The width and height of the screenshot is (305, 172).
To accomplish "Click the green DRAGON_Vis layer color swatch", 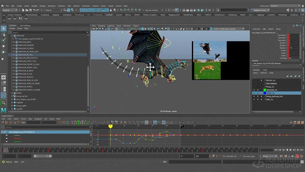I will (x=265, y=90).
